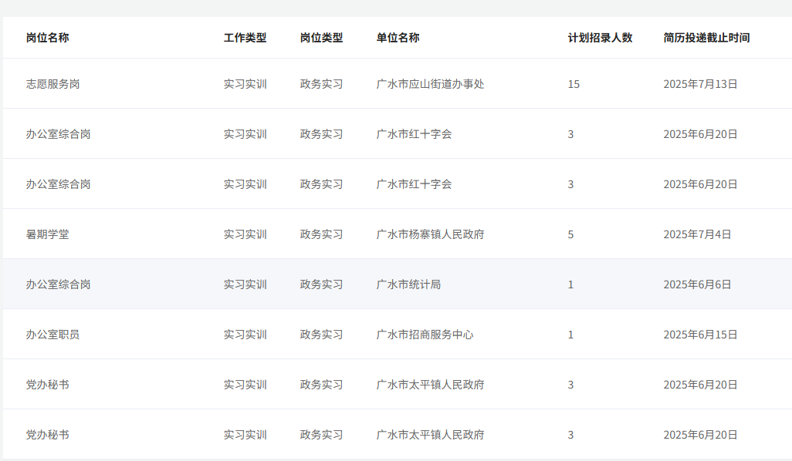Click 办公室综合岗 in the 广水市统计局 row

click(x=59, y=284)
